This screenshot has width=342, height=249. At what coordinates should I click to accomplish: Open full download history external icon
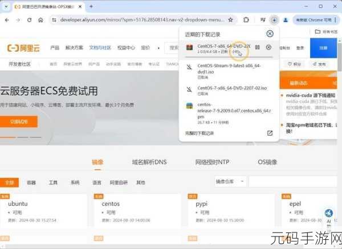(x=270, y=133)
